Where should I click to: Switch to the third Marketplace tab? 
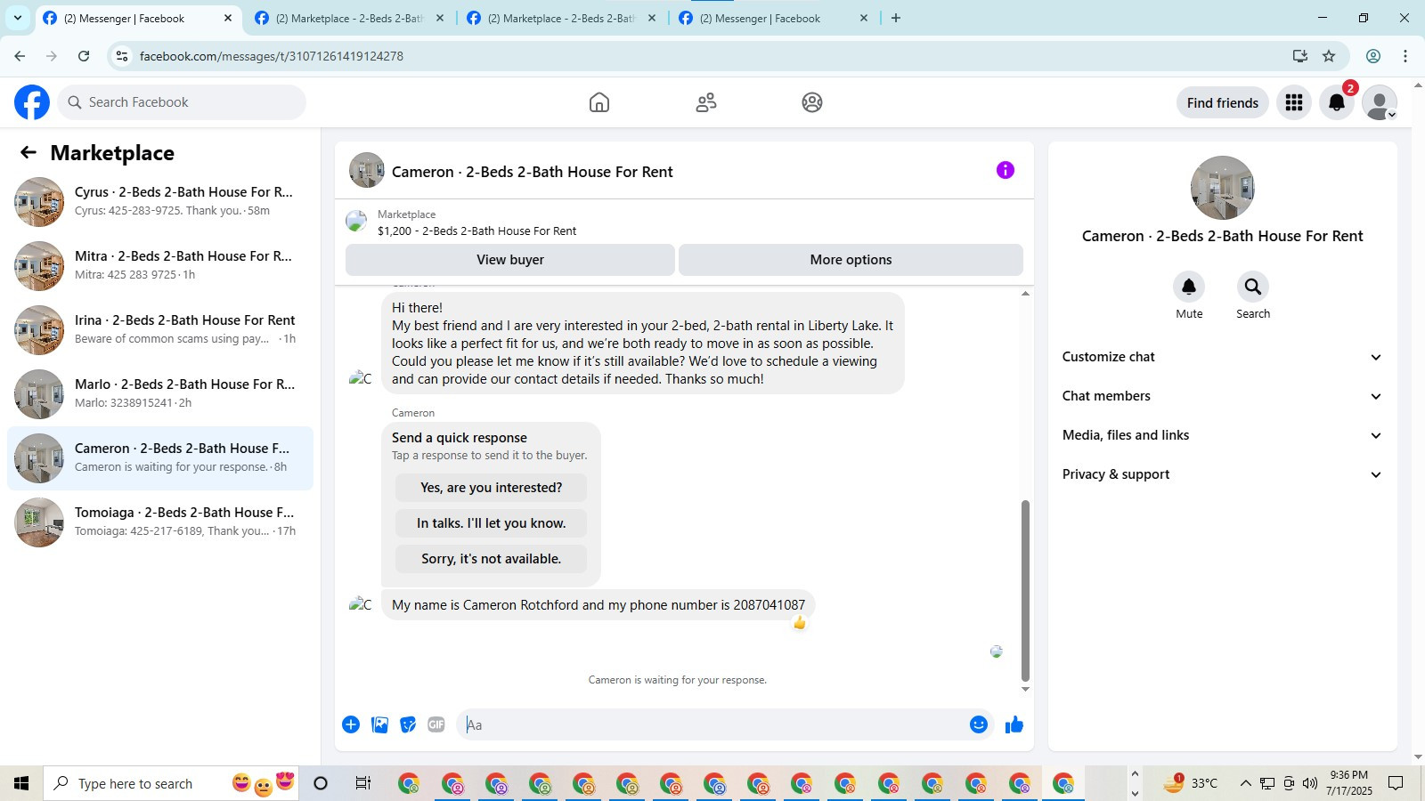coord(562,18)
